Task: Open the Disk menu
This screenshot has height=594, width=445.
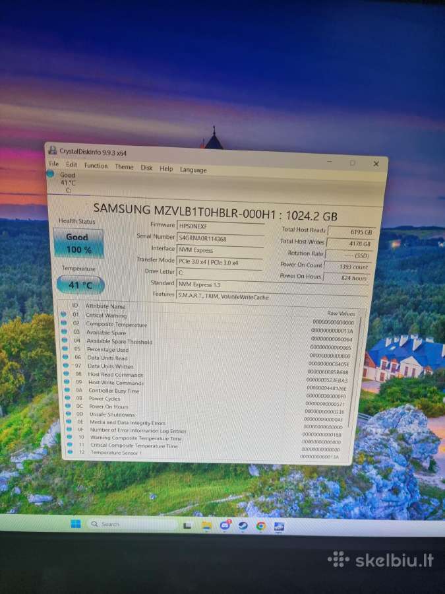Action: 147,168
